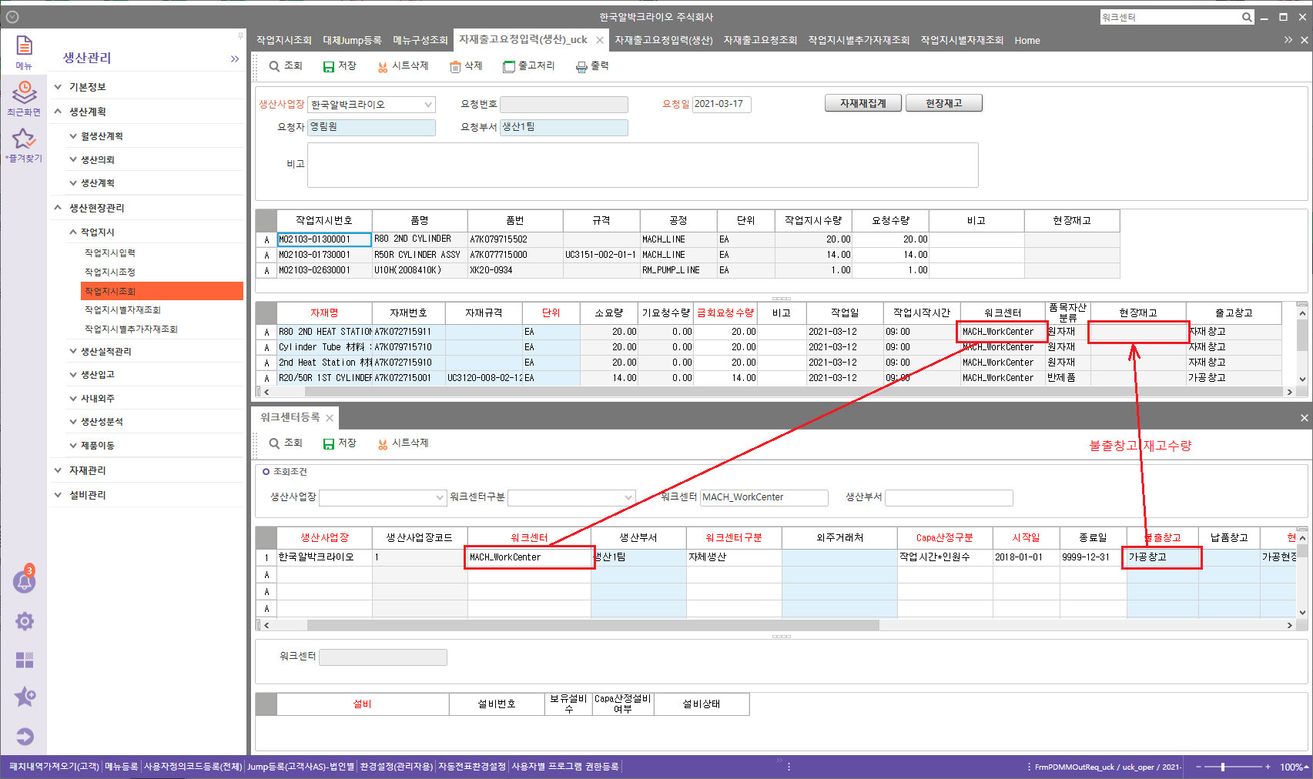1313x779 pixels.
Task: Select 작업지시별자재조회 in the tree menu
Action: (122, 310)
